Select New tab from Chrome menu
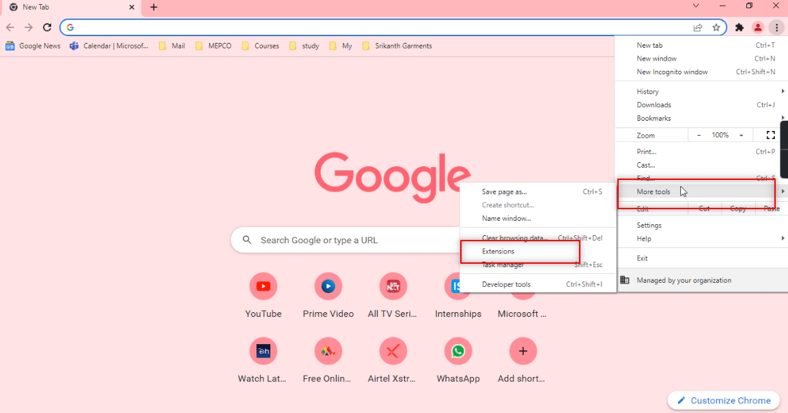 (701, 45)
